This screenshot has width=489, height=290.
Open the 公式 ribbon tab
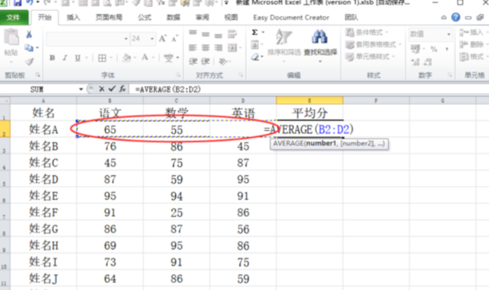coord(144,17)
